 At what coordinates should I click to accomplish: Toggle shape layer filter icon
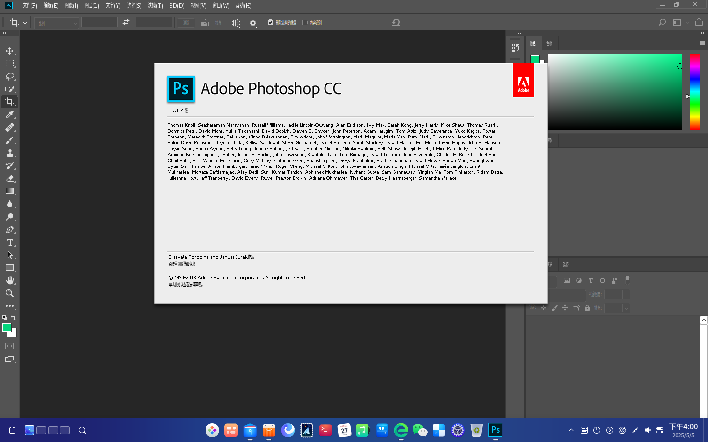(602, 280)
